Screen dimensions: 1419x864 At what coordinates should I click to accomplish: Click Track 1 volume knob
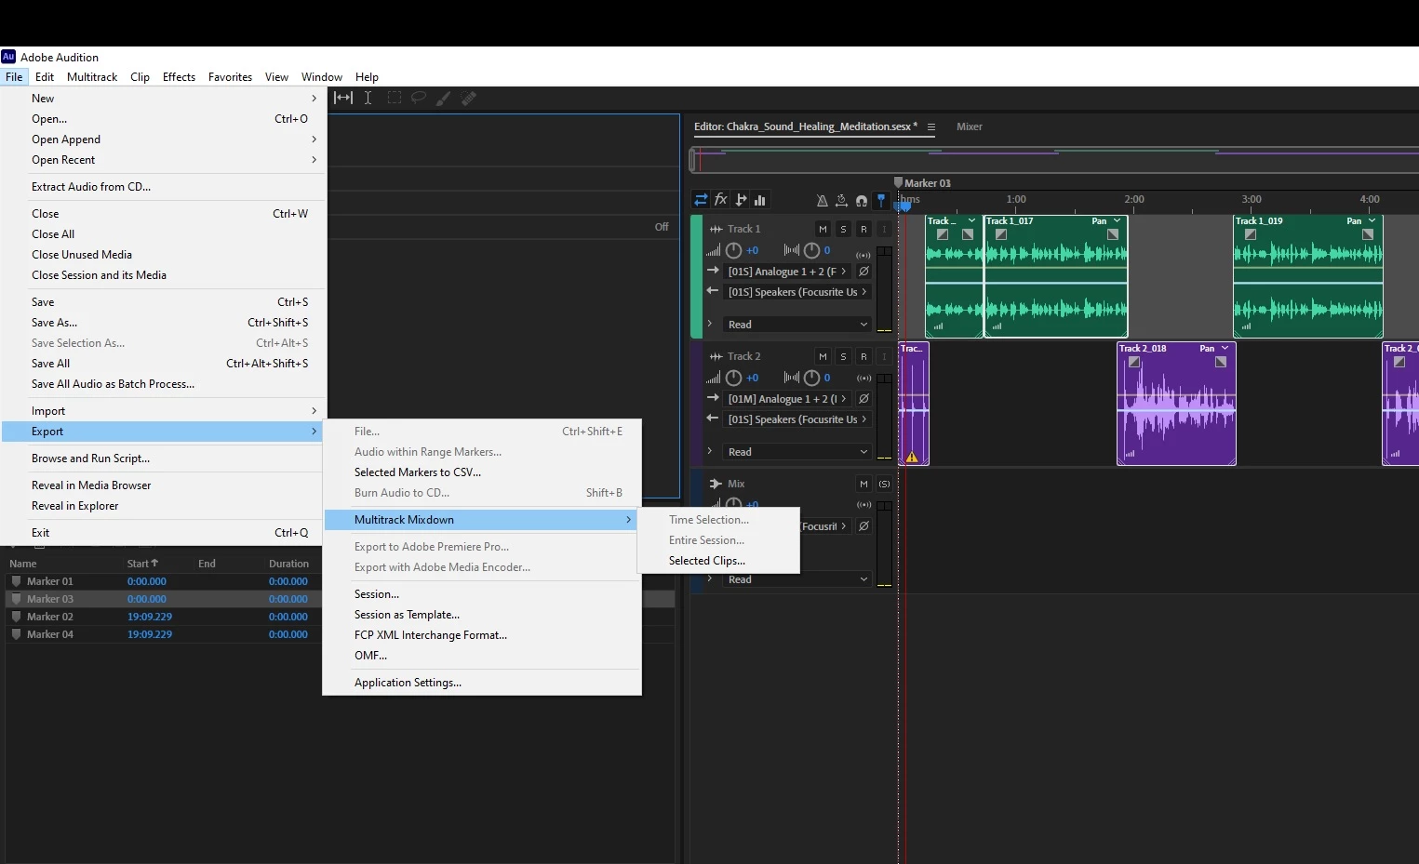(x=733, y=250)
